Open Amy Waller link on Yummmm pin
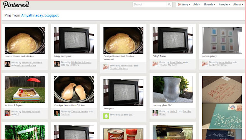Viewport: 246px width, 140px height. [x=127, y=66]
